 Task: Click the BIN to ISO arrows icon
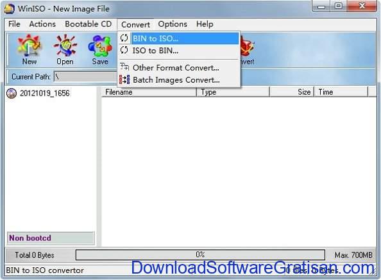[x=124, y=38]
